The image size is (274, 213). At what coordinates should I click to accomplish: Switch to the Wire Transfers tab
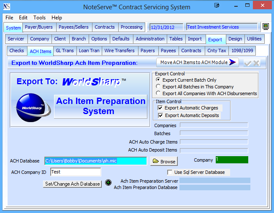click(x=119, y=51)
